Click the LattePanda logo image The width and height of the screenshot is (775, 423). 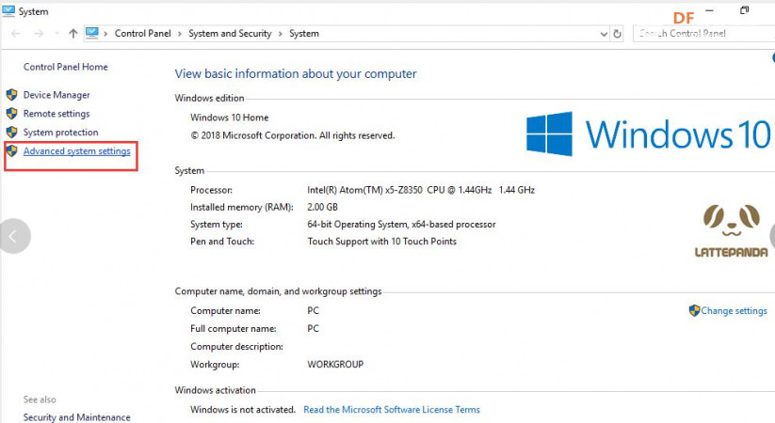click(731, 230)
